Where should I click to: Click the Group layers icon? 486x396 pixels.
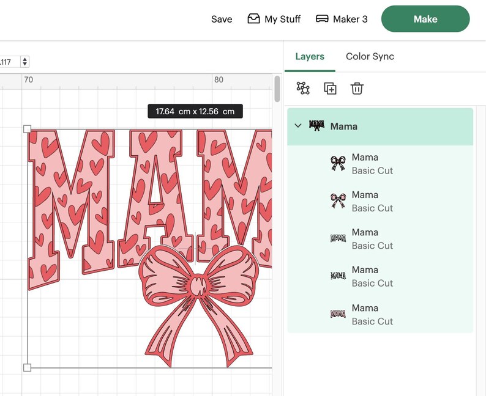(x=303, y=88)
